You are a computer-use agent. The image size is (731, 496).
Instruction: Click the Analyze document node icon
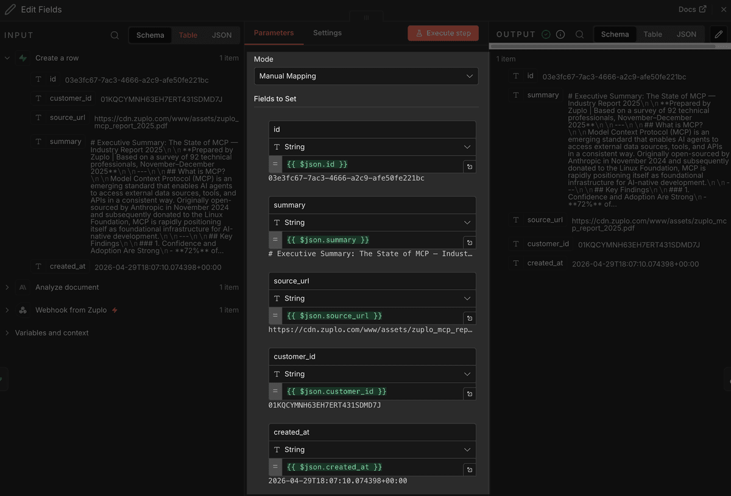[x=23, y=287]
